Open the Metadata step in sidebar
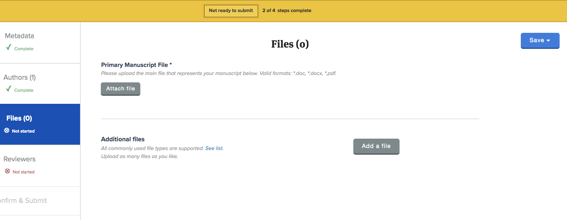567x220 pixels. (40, 43)
